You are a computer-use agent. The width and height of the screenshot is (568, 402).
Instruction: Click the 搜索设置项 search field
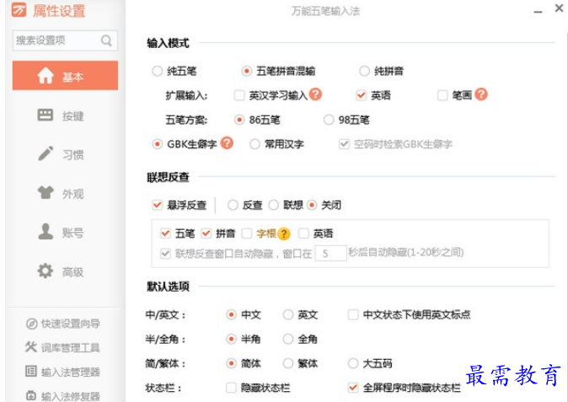click(x=65, y=40)
